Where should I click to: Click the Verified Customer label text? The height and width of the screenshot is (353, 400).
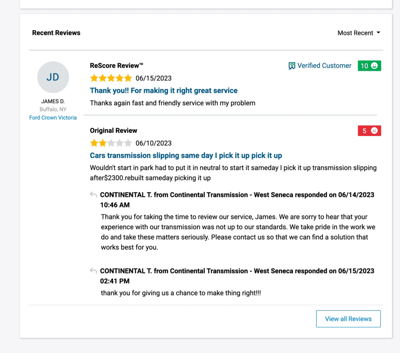[324, 66]
